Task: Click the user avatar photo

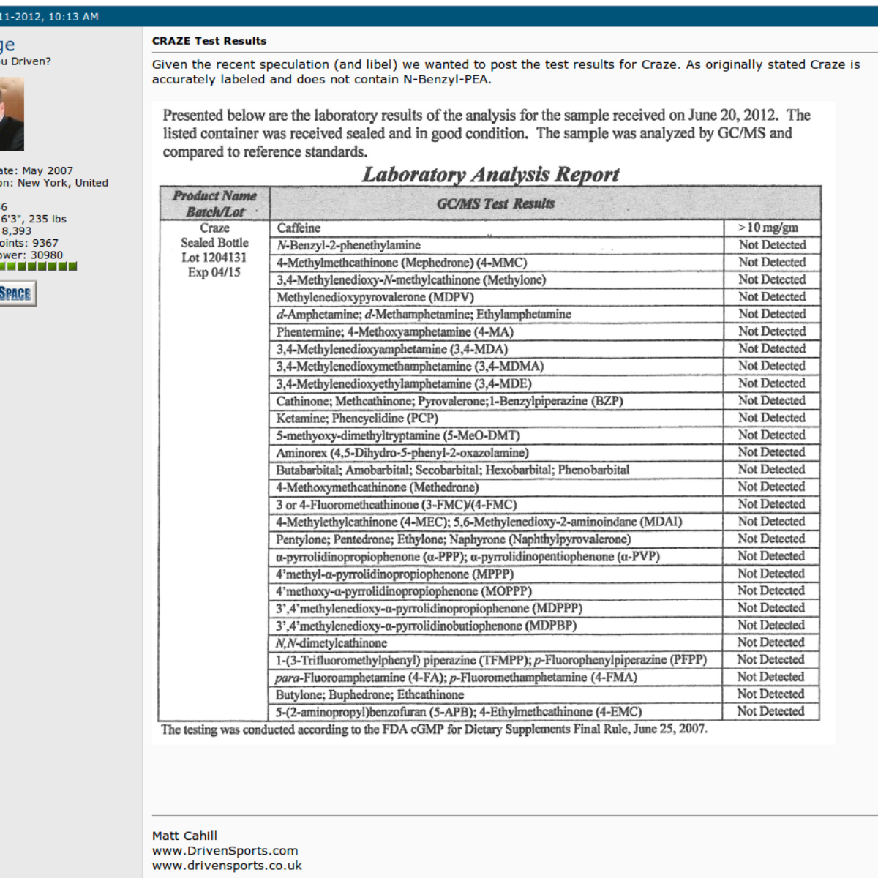Action: point(12,114)
